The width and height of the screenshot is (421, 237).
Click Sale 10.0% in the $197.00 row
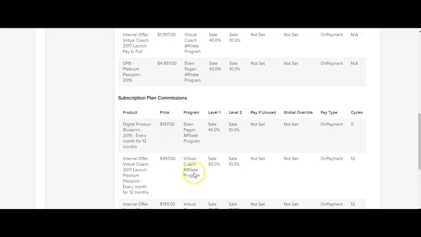[x=234, y=127]
